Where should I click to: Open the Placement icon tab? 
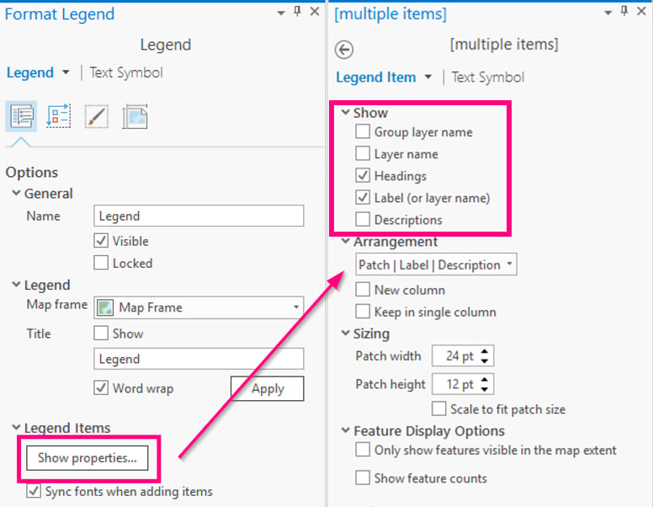click(x=135, y=116)
